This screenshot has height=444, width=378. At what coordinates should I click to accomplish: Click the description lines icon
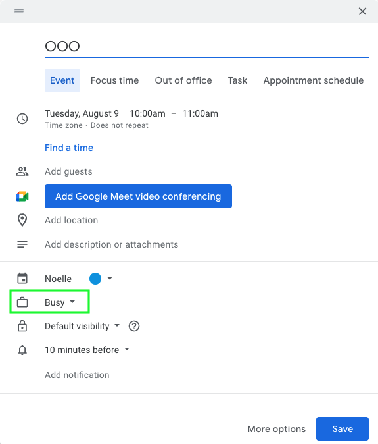[22, 244]
